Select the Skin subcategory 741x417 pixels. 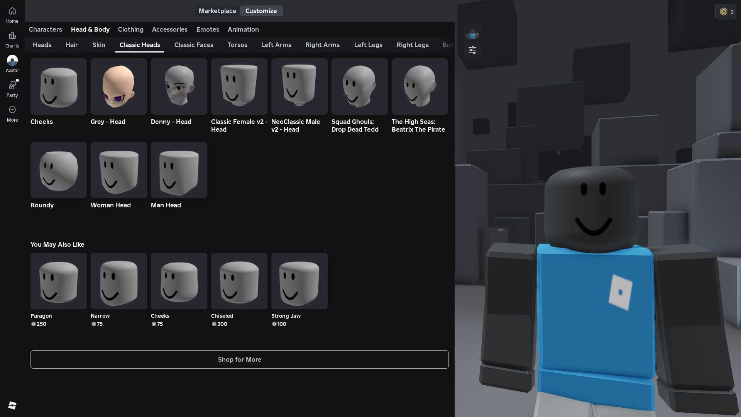99,45
